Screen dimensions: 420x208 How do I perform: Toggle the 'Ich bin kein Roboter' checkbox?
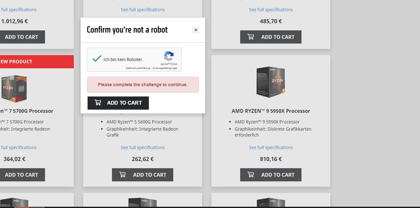coord(97,59)
